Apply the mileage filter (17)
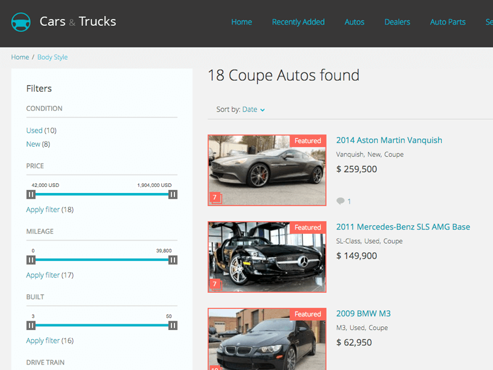The width and height of the screenshot is (493, 370). [43, 275]
